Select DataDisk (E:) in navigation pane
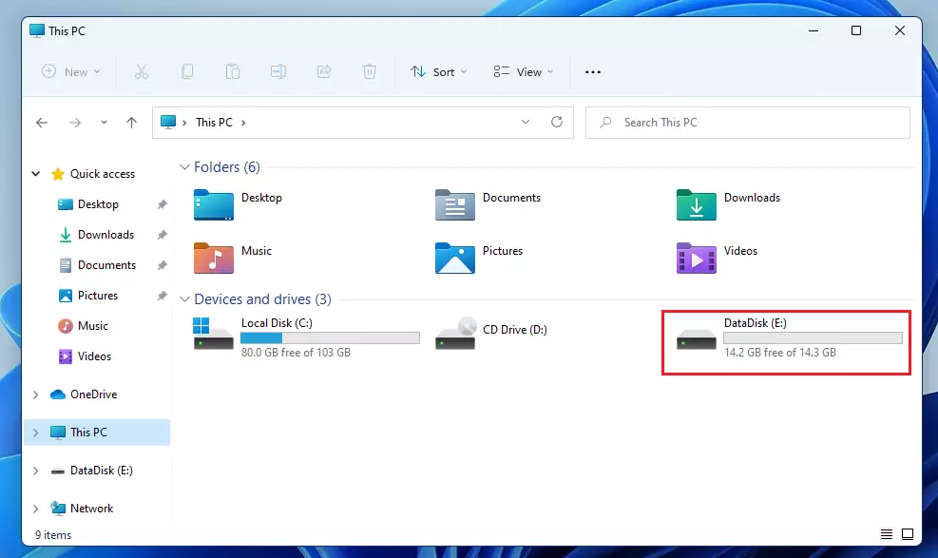The image size is (938, 558). tap(101, 471)
